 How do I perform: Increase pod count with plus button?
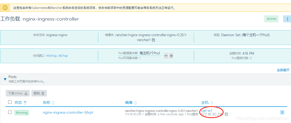[x=171, y=56]
